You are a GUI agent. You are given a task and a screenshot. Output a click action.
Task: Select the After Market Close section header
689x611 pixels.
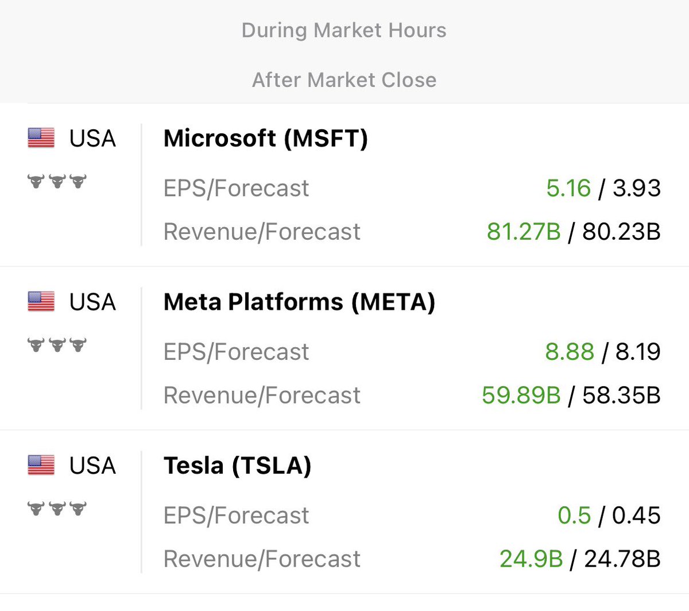pos(344,80)
